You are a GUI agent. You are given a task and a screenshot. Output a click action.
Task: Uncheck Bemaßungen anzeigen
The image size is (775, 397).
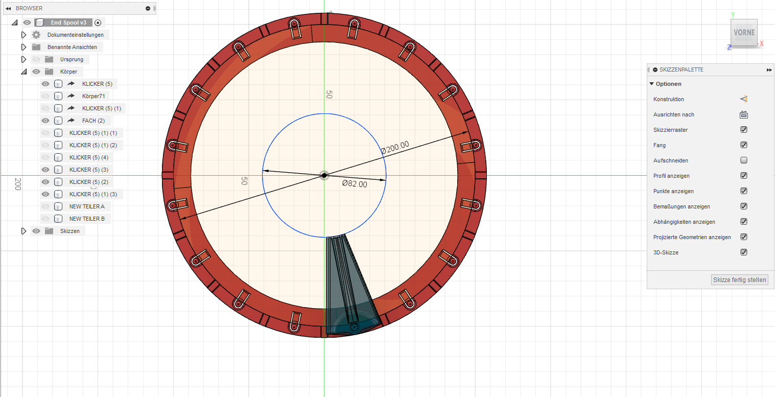[x=744, y=206]
